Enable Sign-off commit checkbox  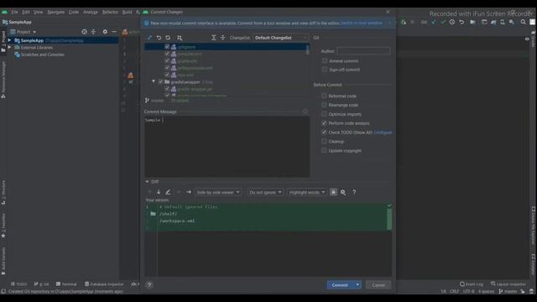[x=325, y=70]
